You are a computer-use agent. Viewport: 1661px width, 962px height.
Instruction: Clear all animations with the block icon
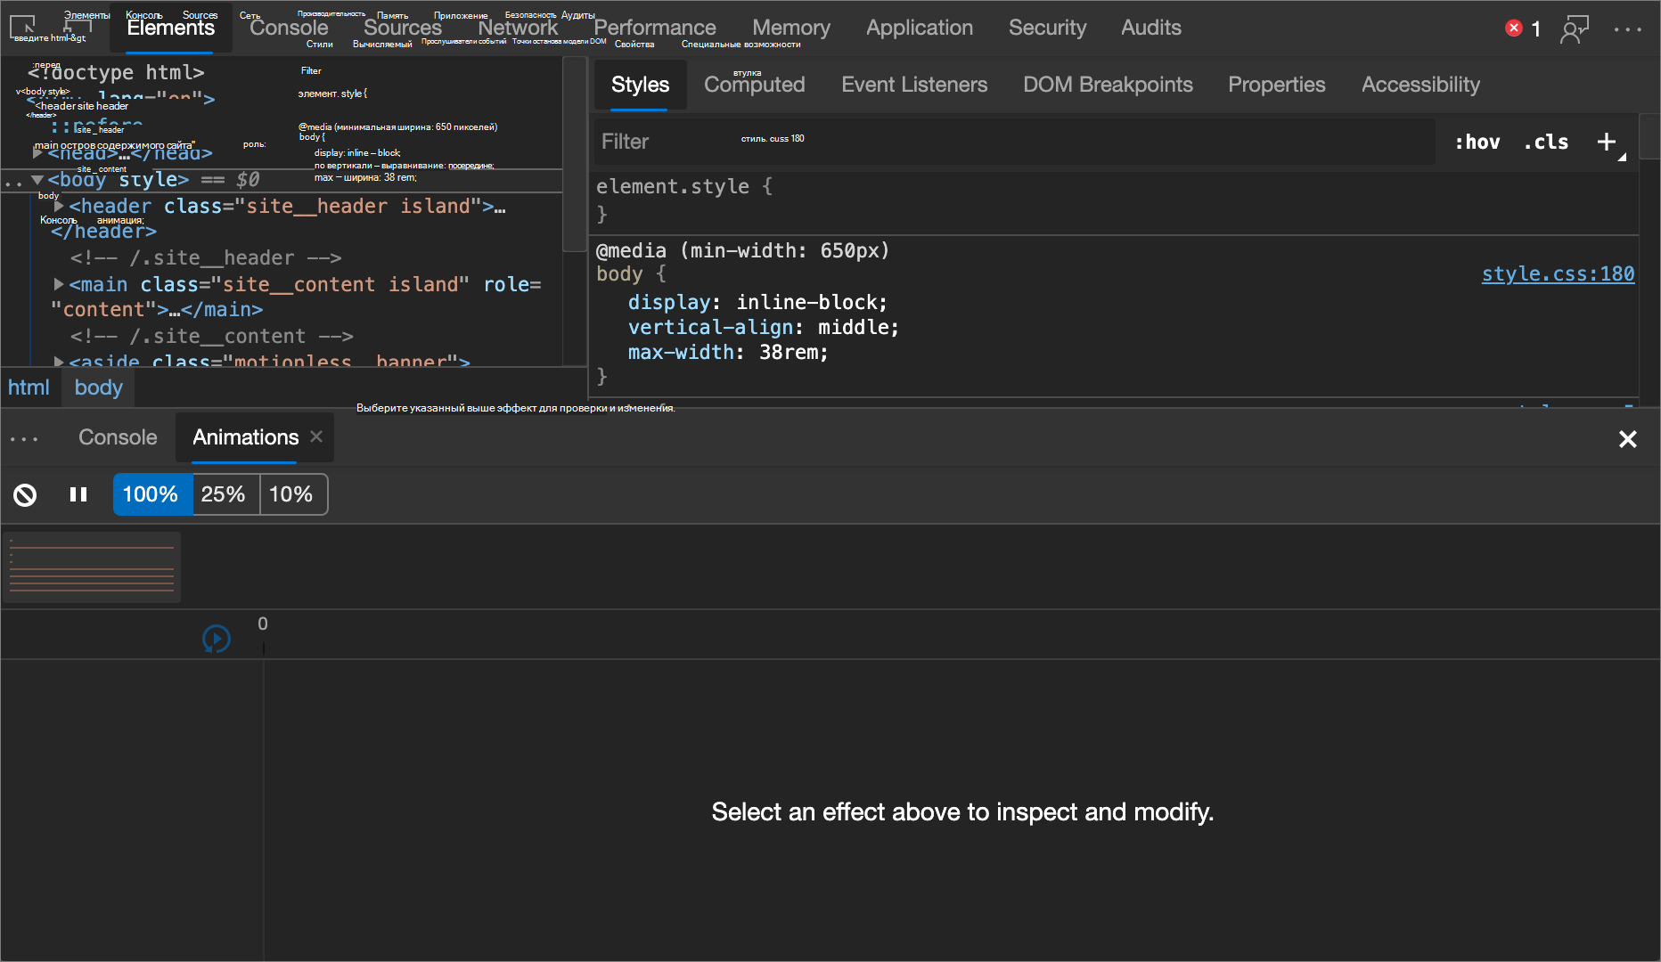coord(25,495)
